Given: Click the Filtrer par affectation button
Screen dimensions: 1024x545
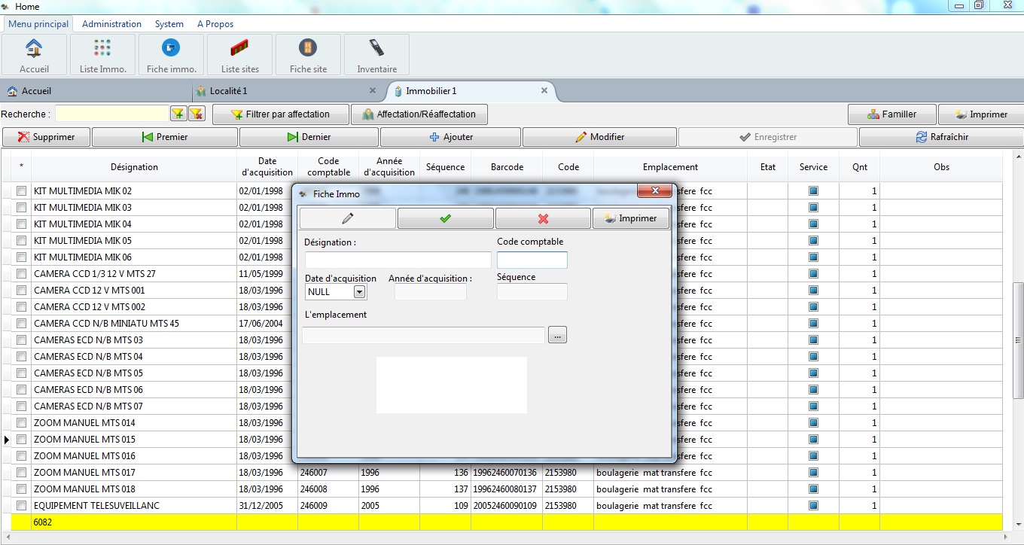Looking at the screenshot, I should [280, 114].
